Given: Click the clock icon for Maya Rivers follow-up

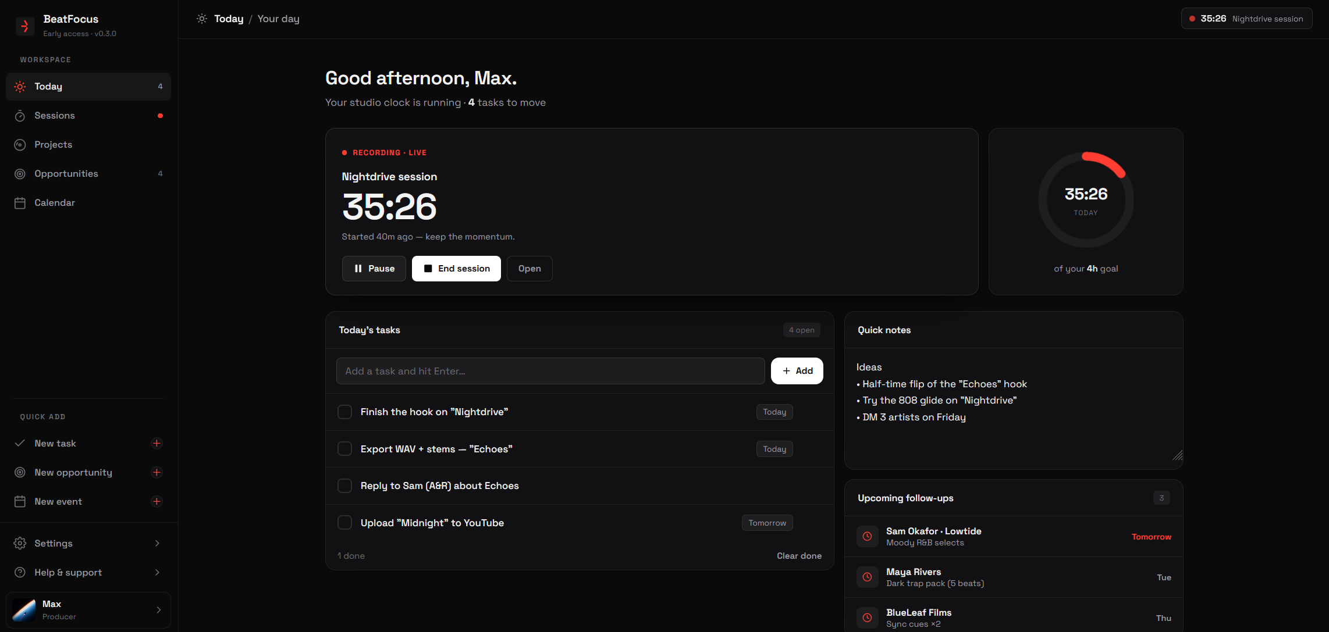Looking at the screenshot, I should [867, 577].
